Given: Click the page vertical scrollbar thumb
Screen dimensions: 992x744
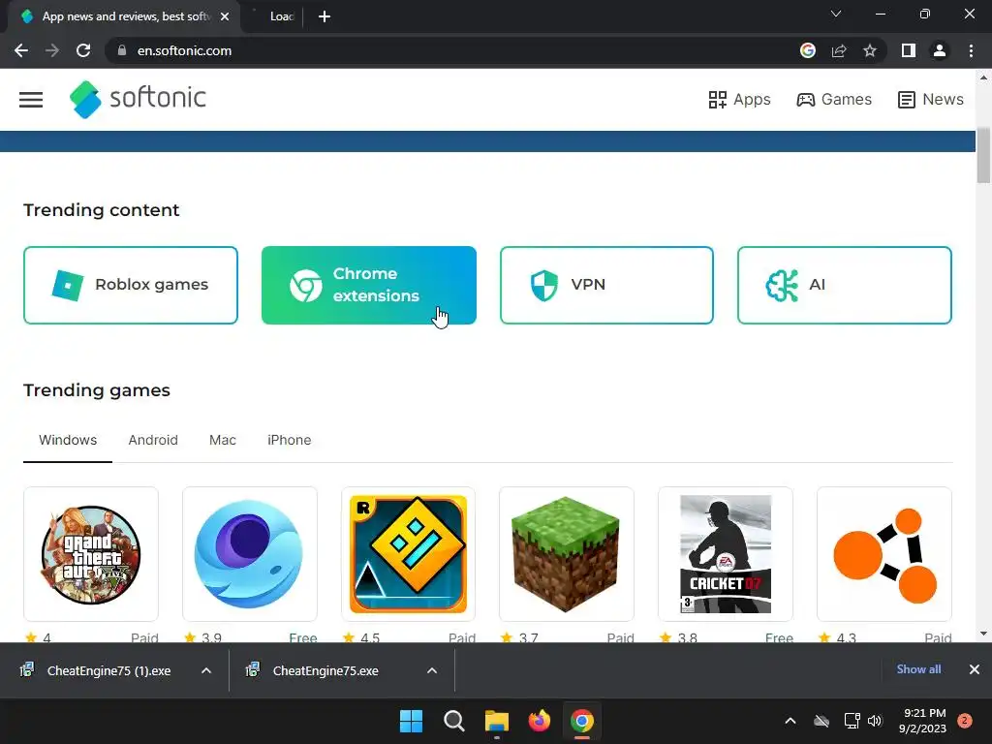Looking at the screenshot, I should [x=983, y=155].
